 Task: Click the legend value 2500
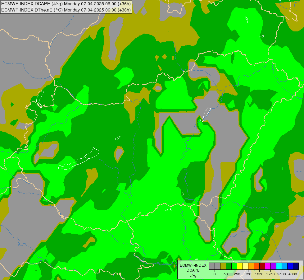point(282,274)
